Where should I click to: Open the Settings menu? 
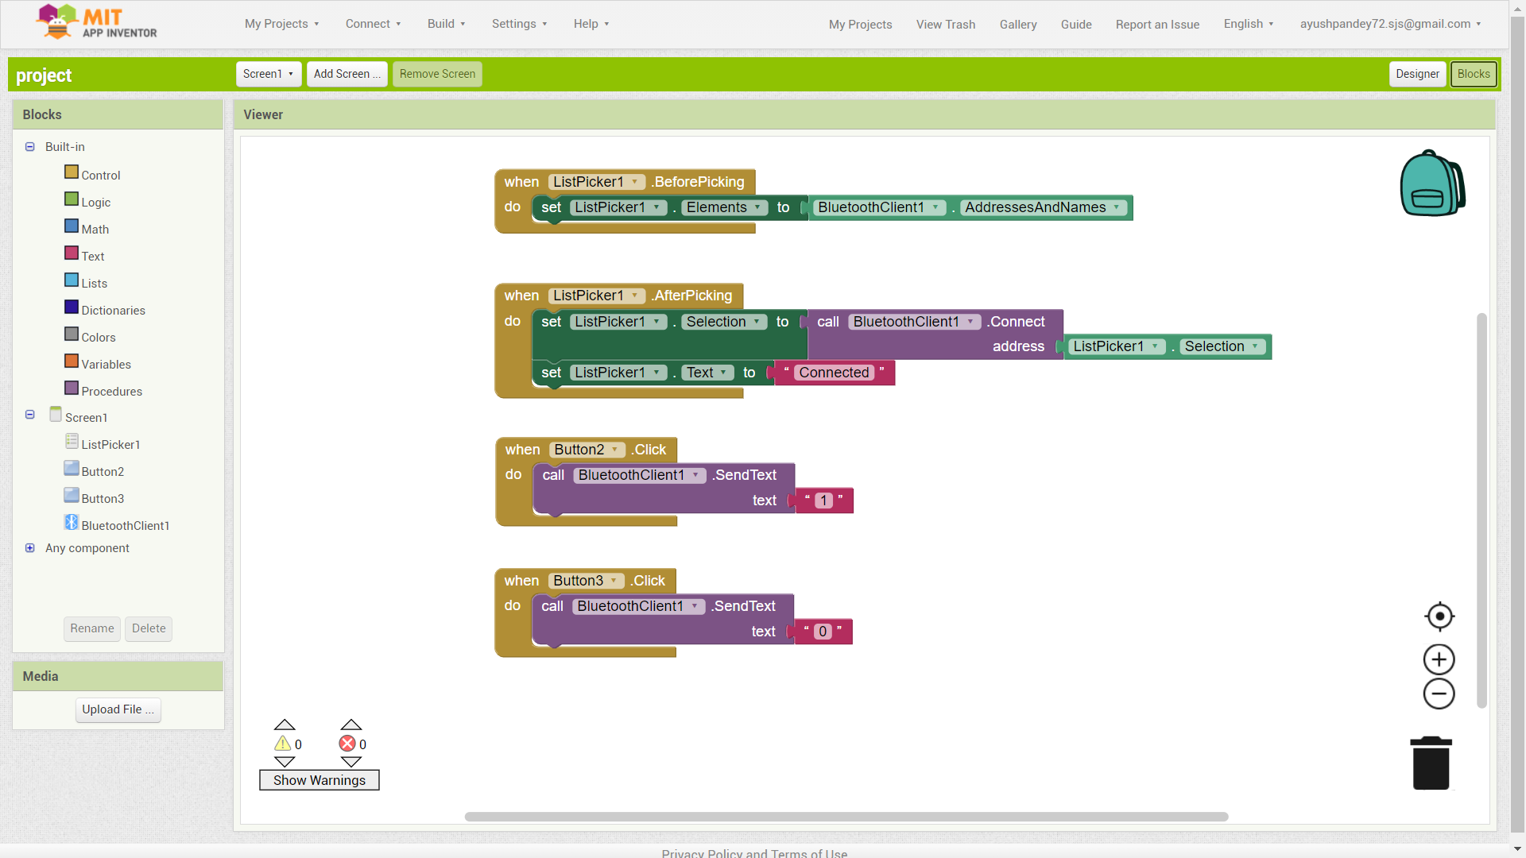[519, 24]
